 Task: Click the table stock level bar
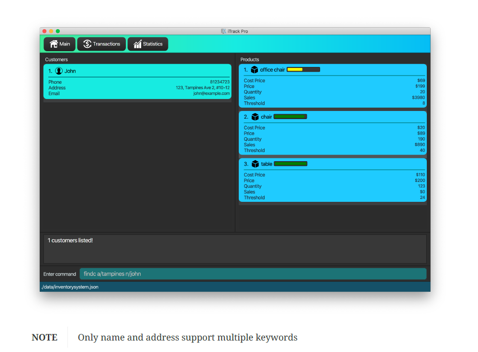coord(290,164)
